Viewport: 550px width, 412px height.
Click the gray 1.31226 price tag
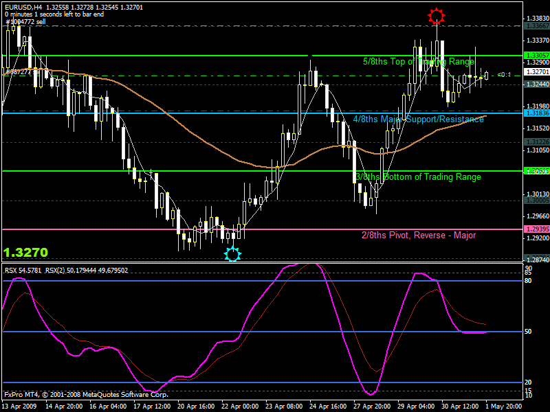tap(536, 142)
